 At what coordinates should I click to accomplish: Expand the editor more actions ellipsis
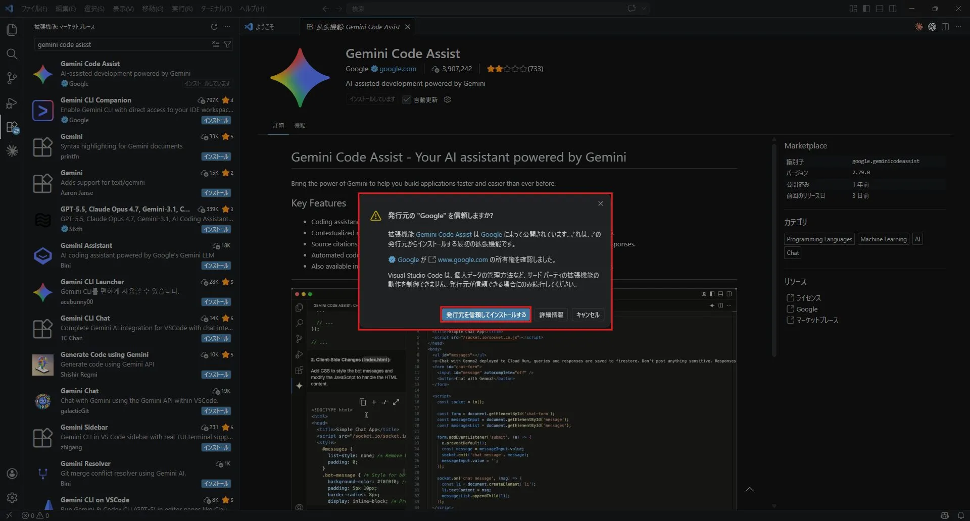[x=958, y=27]
